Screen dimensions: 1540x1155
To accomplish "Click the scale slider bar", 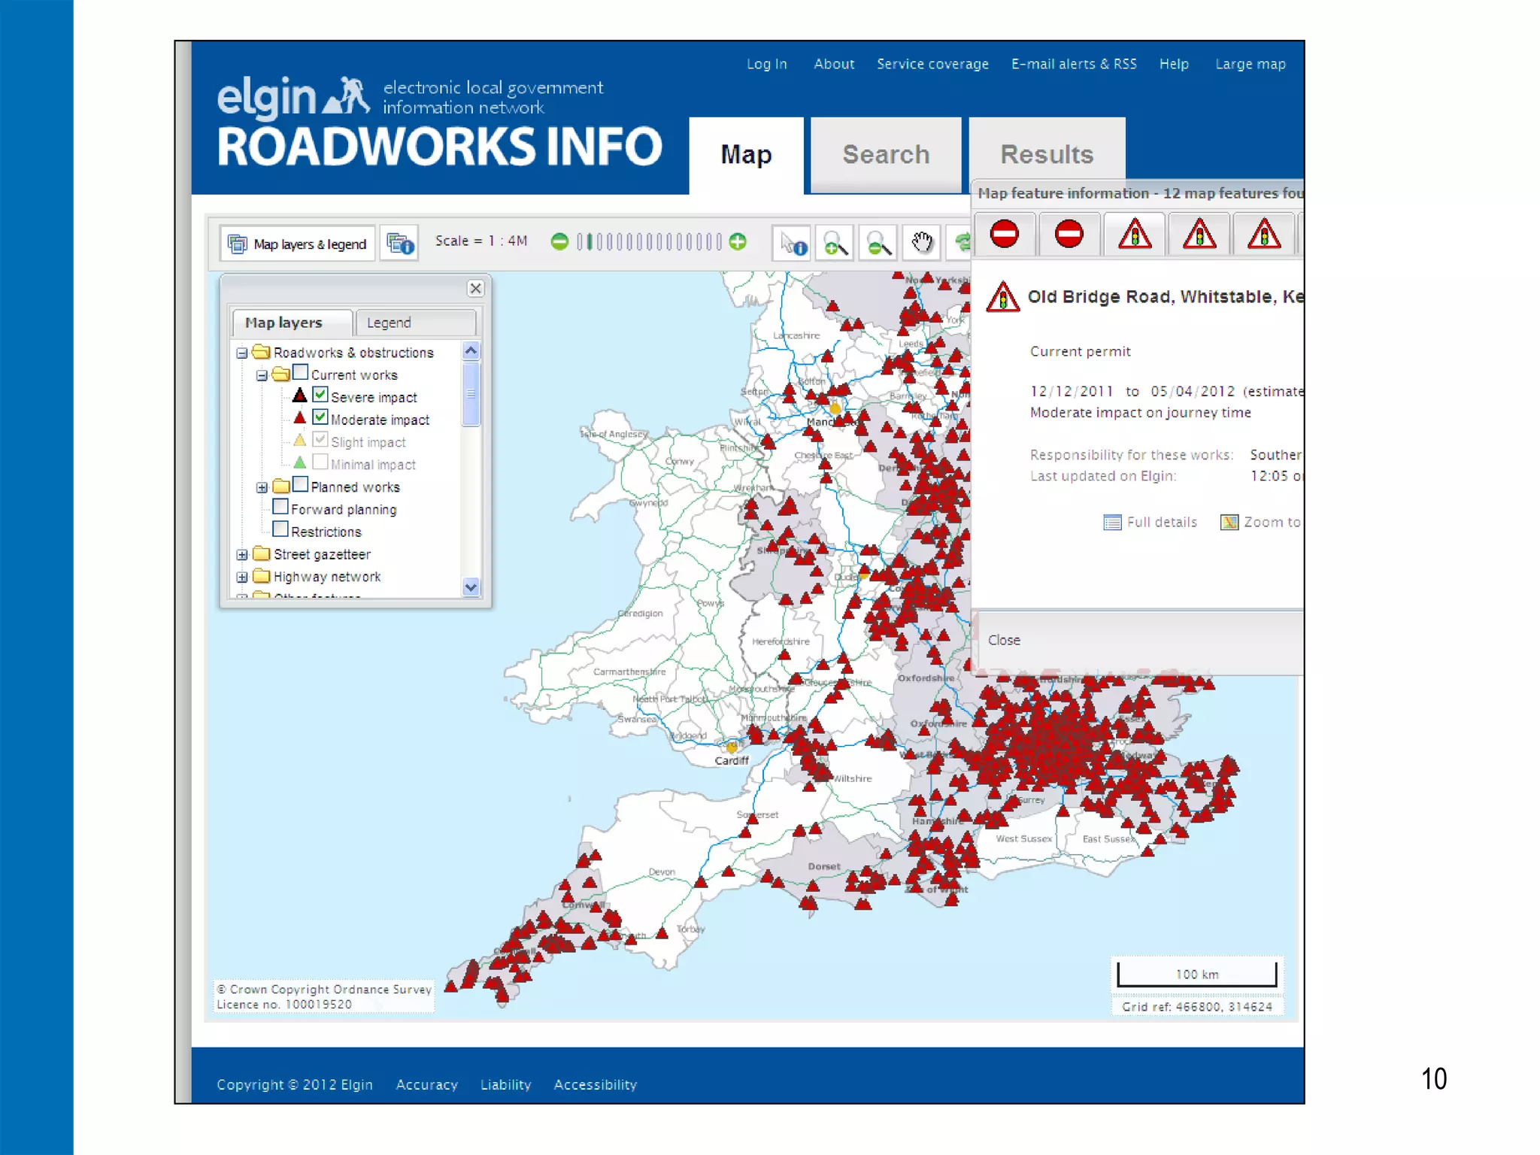I will pos(648,241).
